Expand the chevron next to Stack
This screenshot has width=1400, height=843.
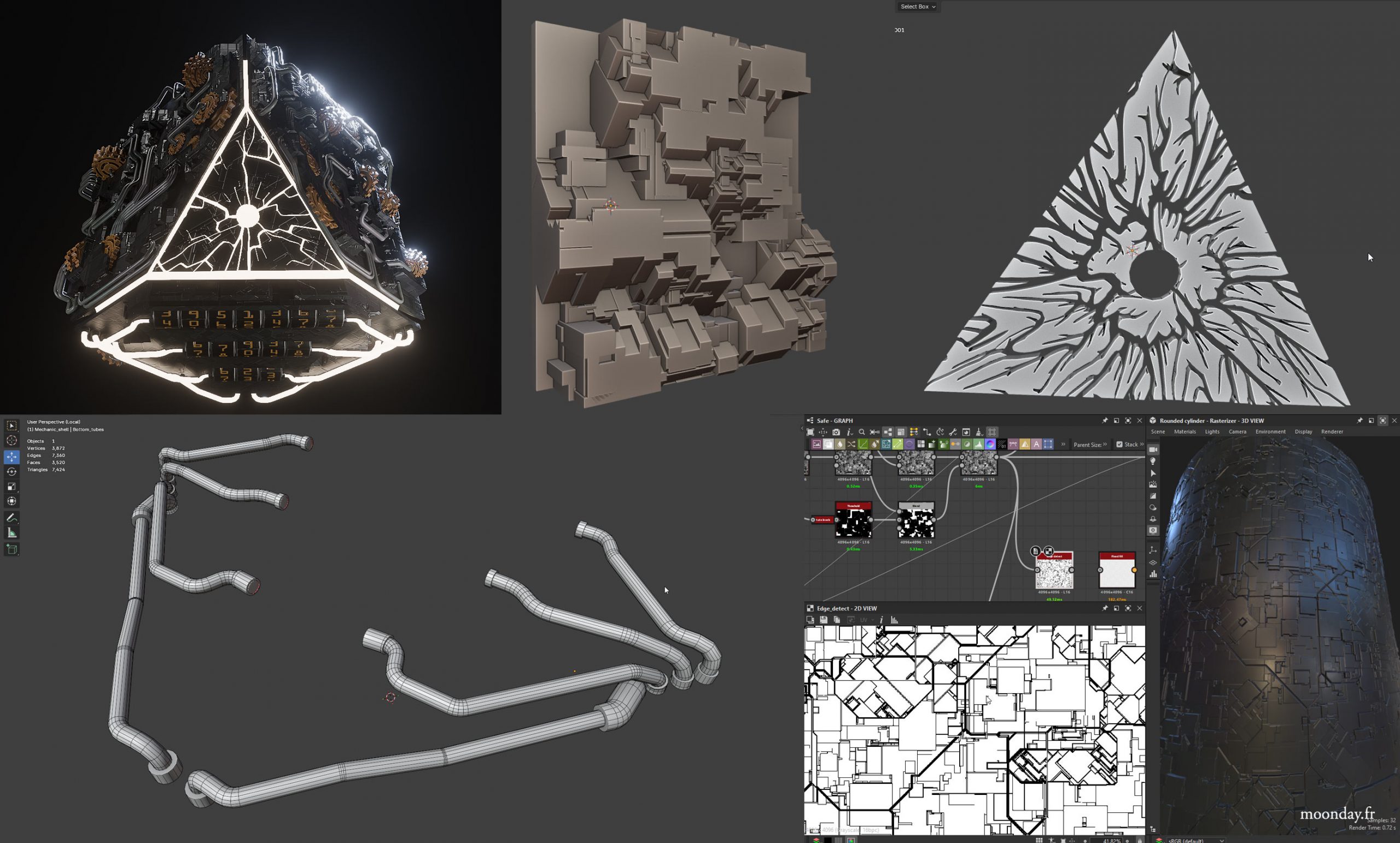1141,444
